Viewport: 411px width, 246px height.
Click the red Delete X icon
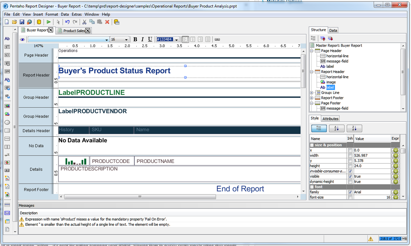tap(107, 22)
